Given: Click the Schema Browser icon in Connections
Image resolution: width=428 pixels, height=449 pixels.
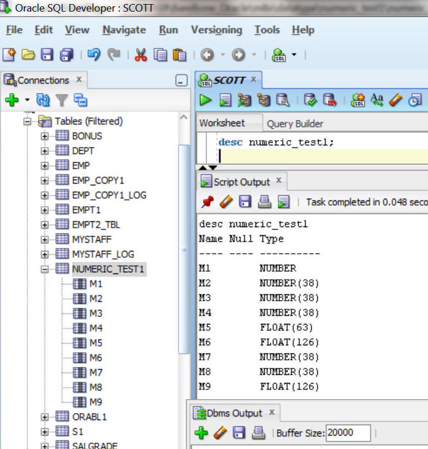Looking at the screenshot, I should 81,100.
